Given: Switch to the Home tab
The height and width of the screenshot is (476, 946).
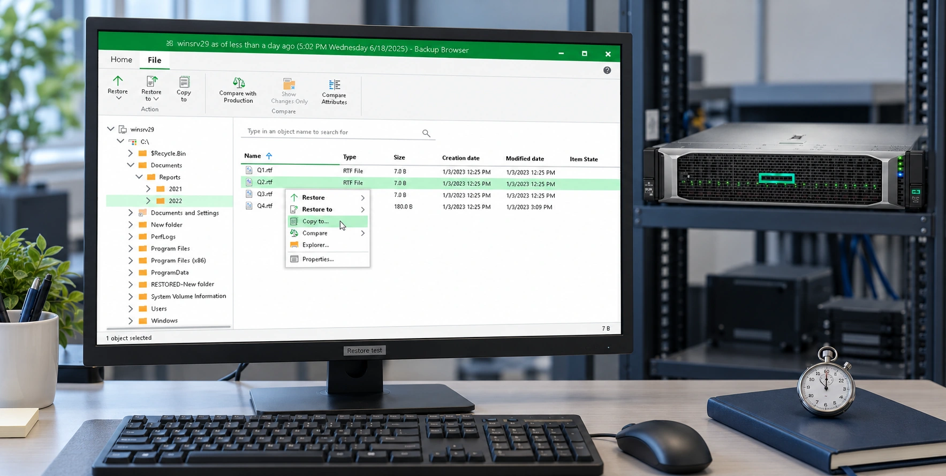Looking at the screenshot, I should 122,59.
